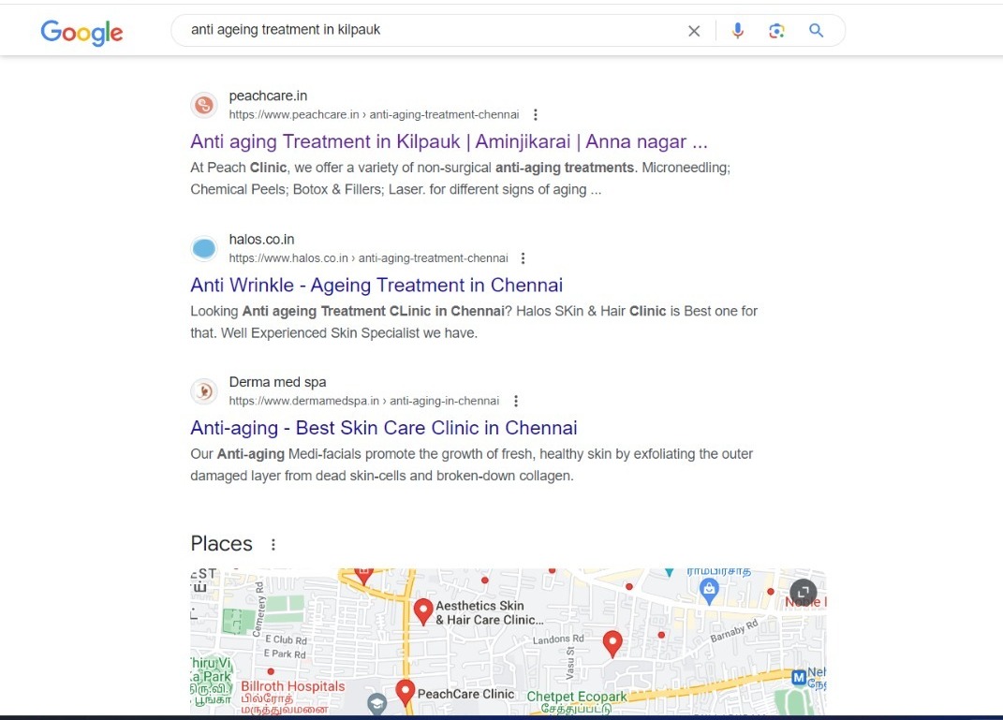The width and height of the screenshot is (1003, 720).
Task: Open Anti Wrinkle - Ageing Treatment in Chennai
Action: (376, 286)
